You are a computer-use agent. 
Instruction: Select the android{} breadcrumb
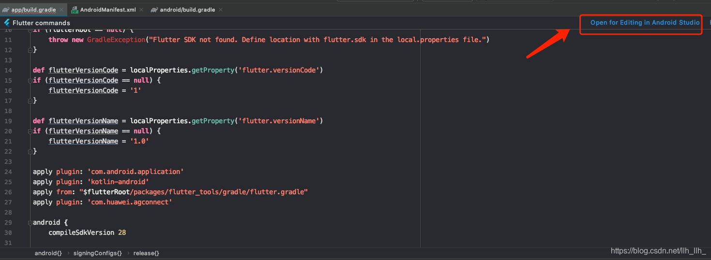pos(48,253)
